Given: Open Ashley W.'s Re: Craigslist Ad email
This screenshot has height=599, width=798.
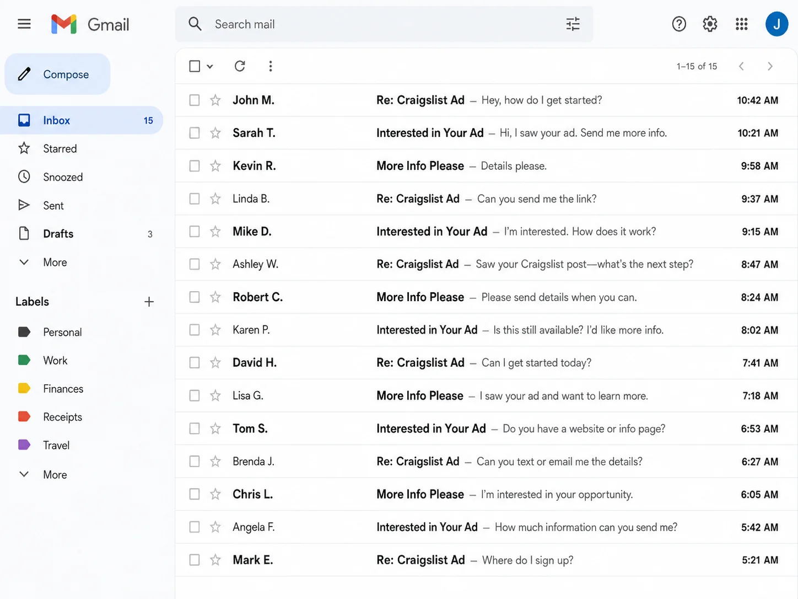Looking at the screenshot, I should (x=486, y=264).
